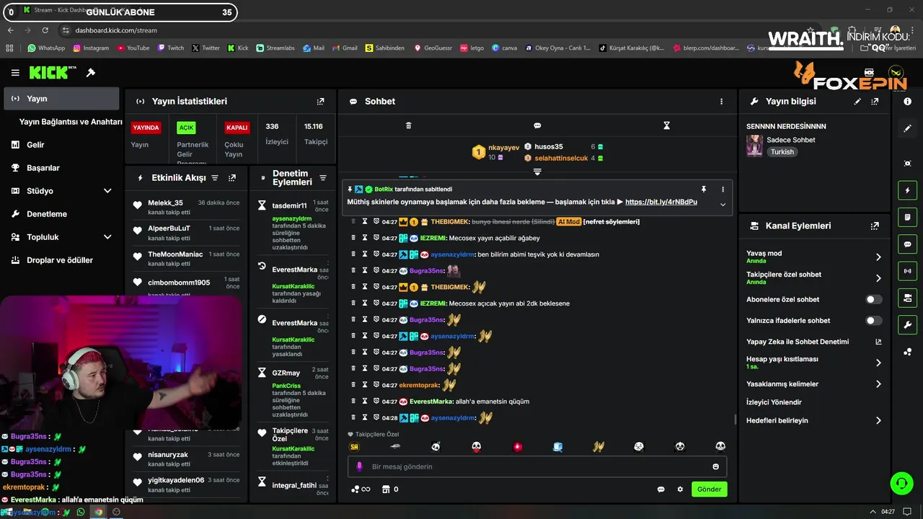The width and height of the screenshot is (923, 519).
Task: Click the Bir mesaj gönderin input field
Action: click(537, 466)
